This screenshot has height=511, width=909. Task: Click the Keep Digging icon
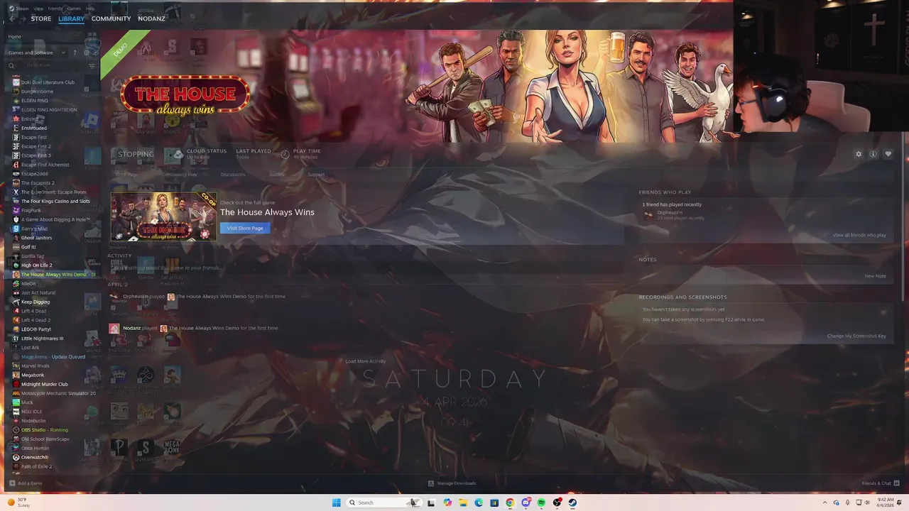tap(16, 302)
